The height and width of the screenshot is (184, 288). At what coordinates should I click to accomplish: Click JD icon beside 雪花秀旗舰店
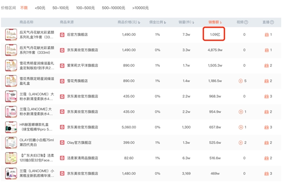pyautogui.click(x=62, y=81)
